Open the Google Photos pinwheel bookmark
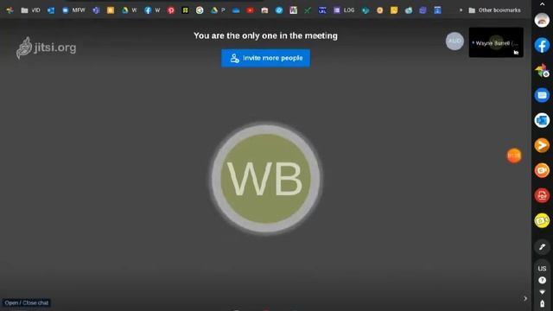Viewport: 553px width, 311px height. pyautogui.click(x=10, y=10)
